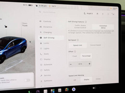
Task: Click the seat icon beside Seats
Action: 41,54
